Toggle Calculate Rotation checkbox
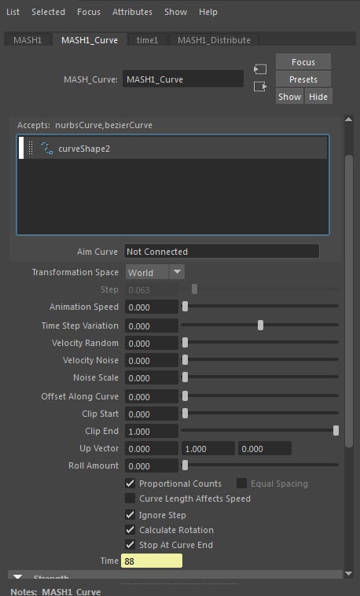Screen dimensions: 360x596 tap(130, 529)
